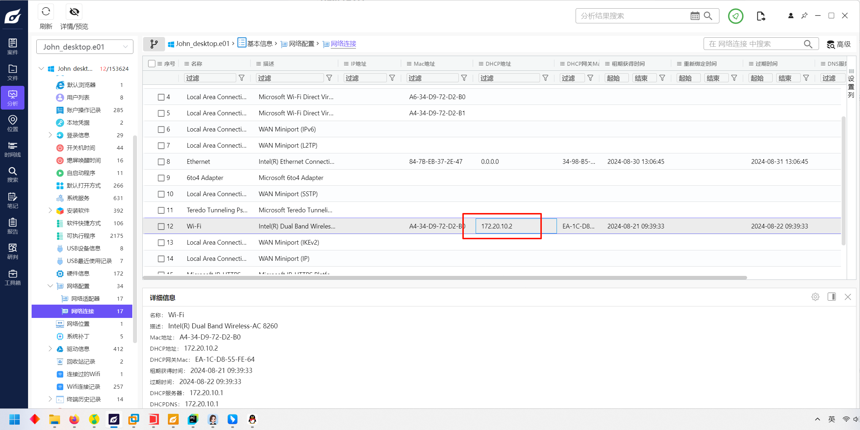Open the Timeline (时间线) sidebar icon
This screenshot has height=430, width=860.
pyautogui.click(x=13, y=149)
